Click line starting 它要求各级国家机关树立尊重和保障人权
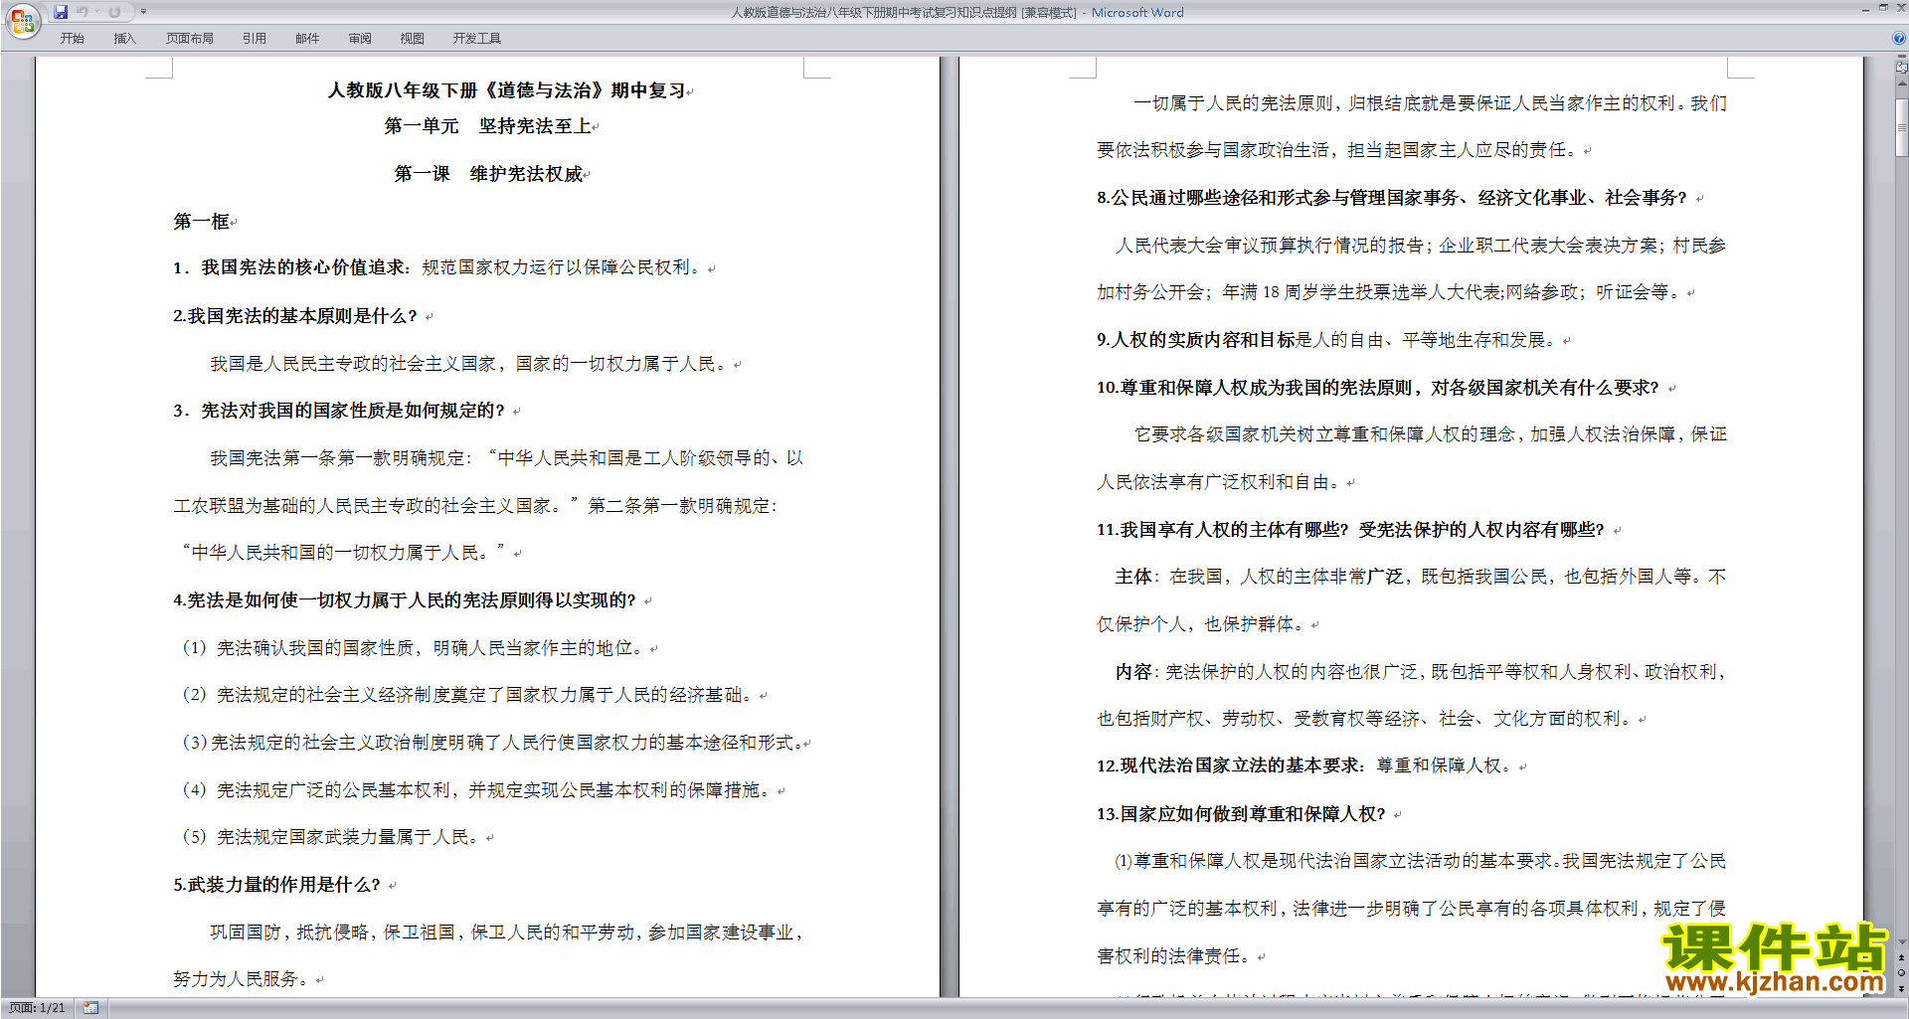The image size is (1909, 1019). pos(1430,434)
